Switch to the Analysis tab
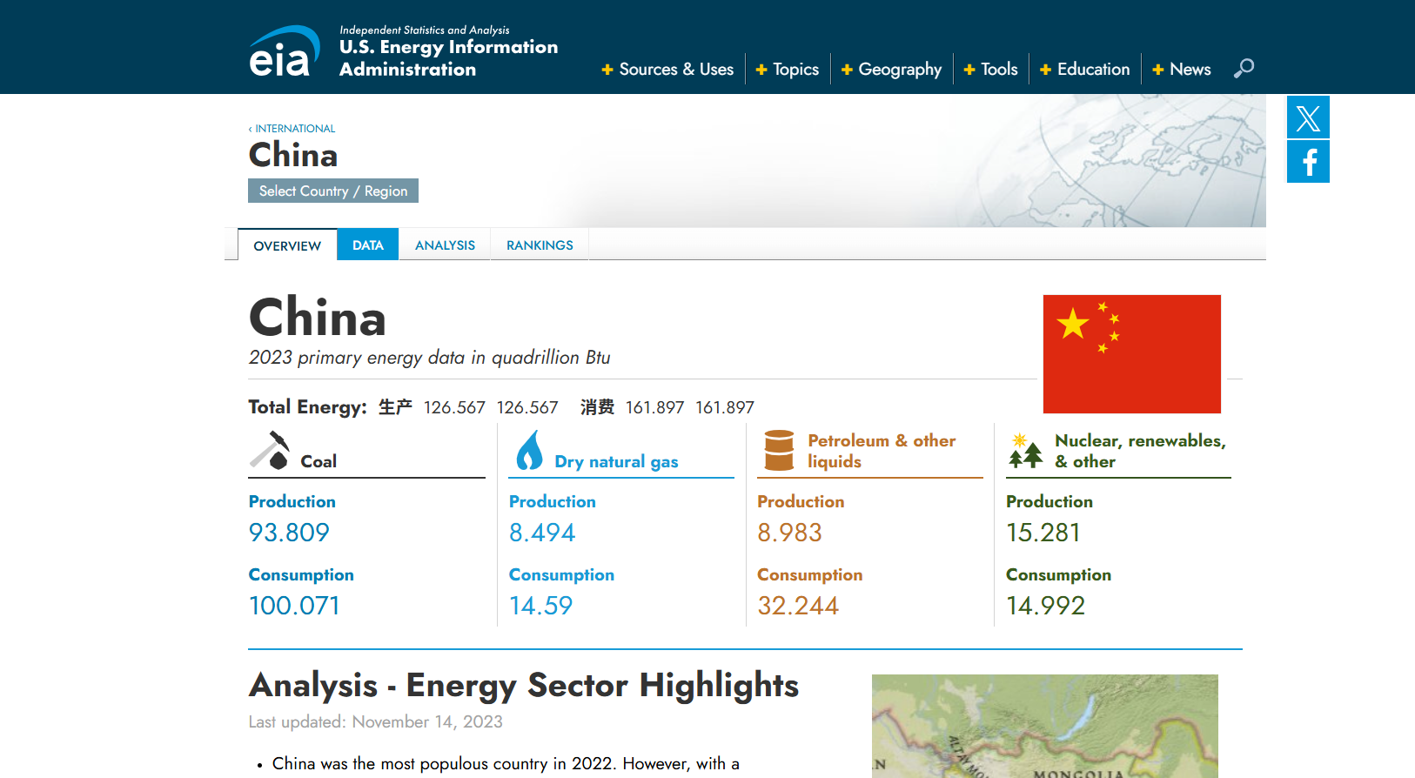Viewport: 1415px width, 778px height. [x=445, y=245]
